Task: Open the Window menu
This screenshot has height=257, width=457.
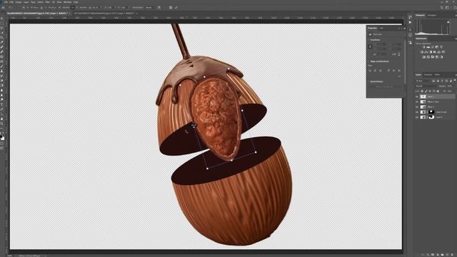Action: 68,2
